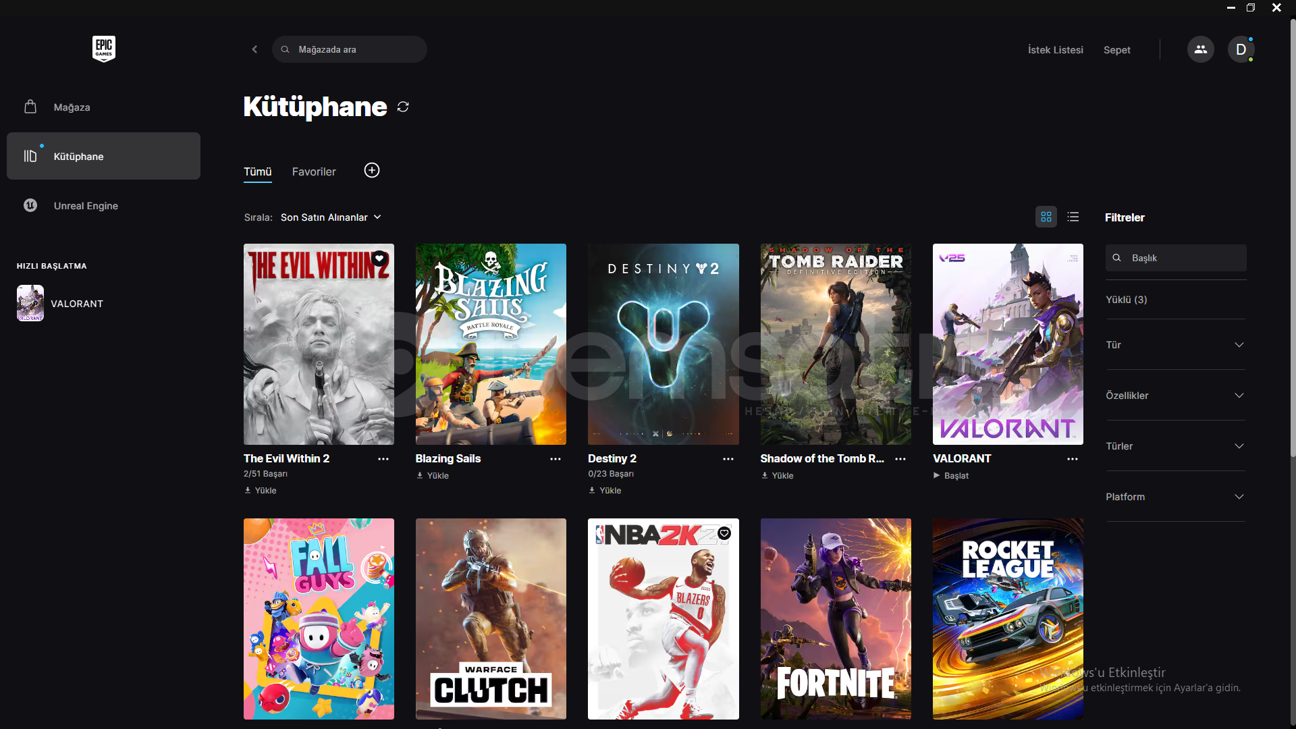This screenshot has height=729, width=1296.
Task: Add a new collection with plus icon
Action: [372, 170]
